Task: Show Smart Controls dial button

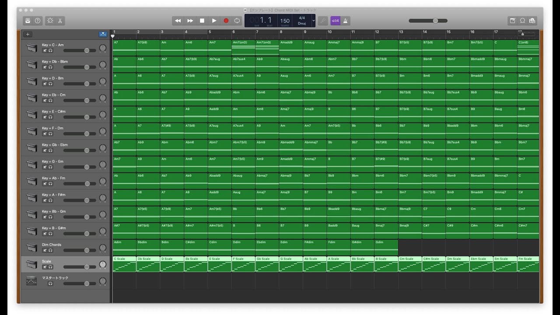Action: [x=50, y=21]
